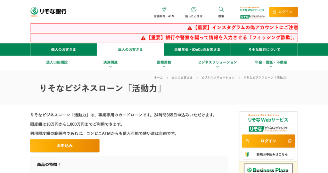Click the 商品の特徴！ heading
Viewport: 328px width, 173px height.
(49, 165)
